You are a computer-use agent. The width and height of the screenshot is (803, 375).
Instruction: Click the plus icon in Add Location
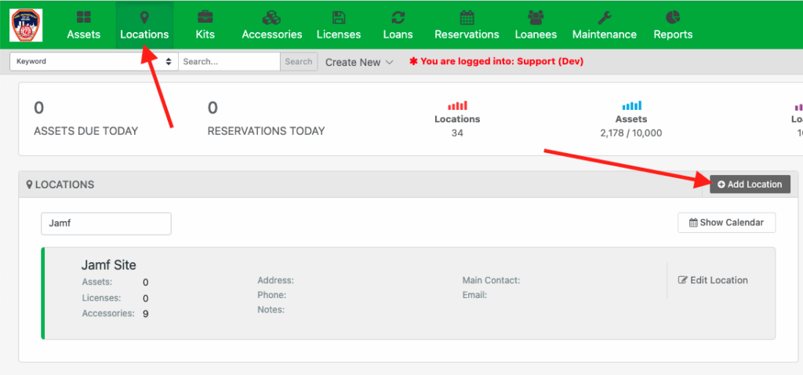pos(721,184)
